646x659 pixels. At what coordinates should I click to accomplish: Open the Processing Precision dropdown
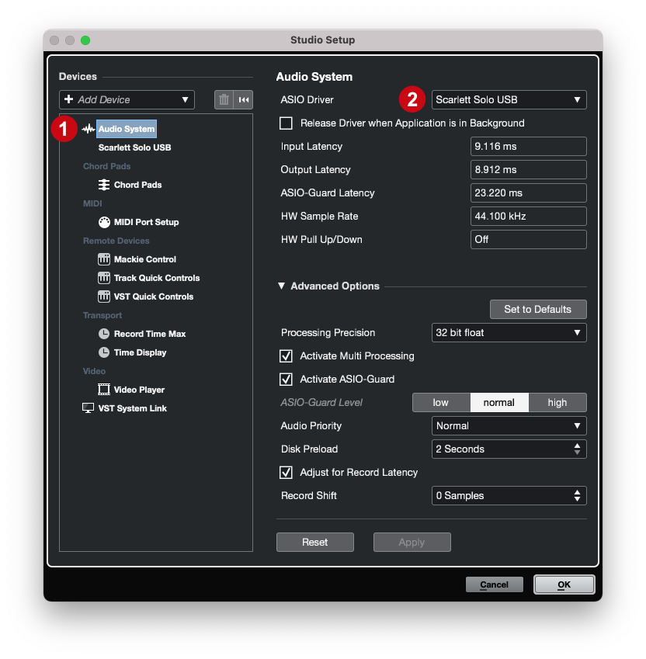509,333
